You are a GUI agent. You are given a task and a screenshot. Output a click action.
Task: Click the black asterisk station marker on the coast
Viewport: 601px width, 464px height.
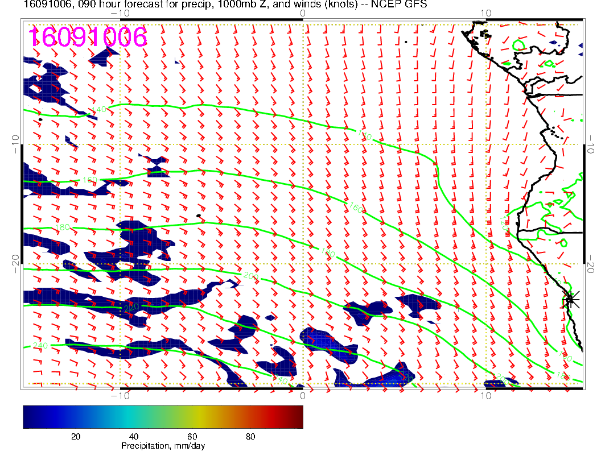570,299
